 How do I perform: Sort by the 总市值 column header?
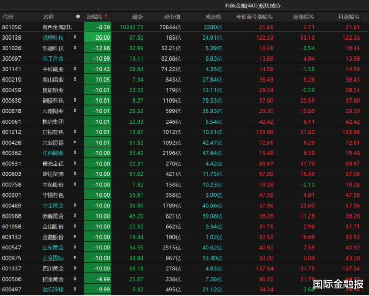pyautogui.click(x=172, y=17)
